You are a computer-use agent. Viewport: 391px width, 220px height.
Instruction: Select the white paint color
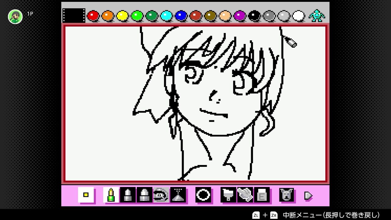pos(298,16)
